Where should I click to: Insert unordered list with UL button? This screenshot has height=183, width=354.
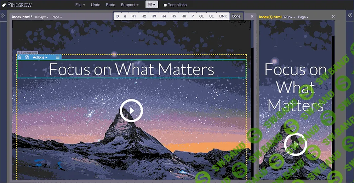(x=211, y=16)
